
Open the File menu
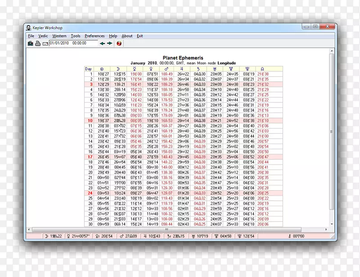[31, 36]
